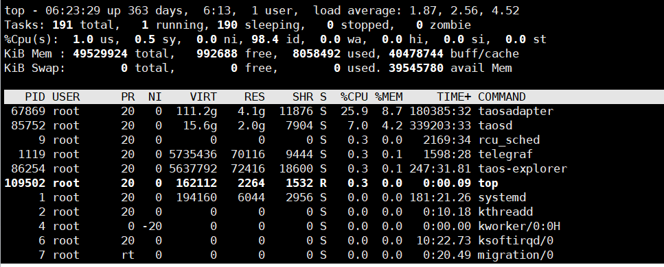The height and width of the screenshot is (267, 664).
Task: Click the 49529924 total memory value
Action: pyautogui.click(x=100, y=54)
